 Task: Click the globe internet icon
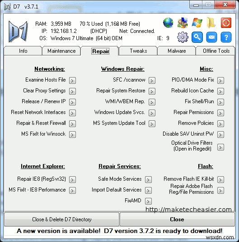point(168,23)
